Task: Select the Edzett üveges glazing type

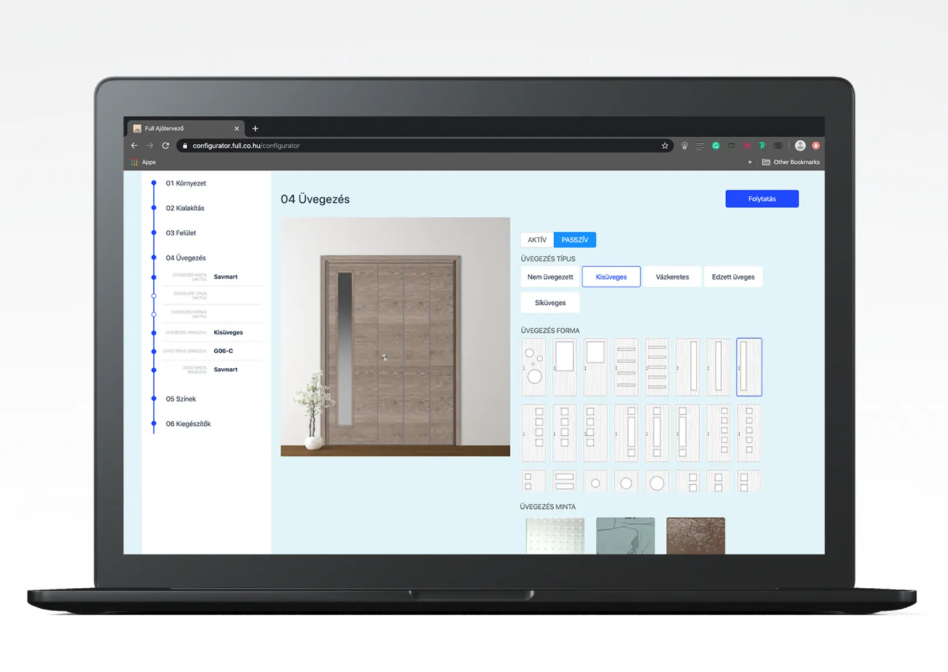Action: tap(733, 277)
